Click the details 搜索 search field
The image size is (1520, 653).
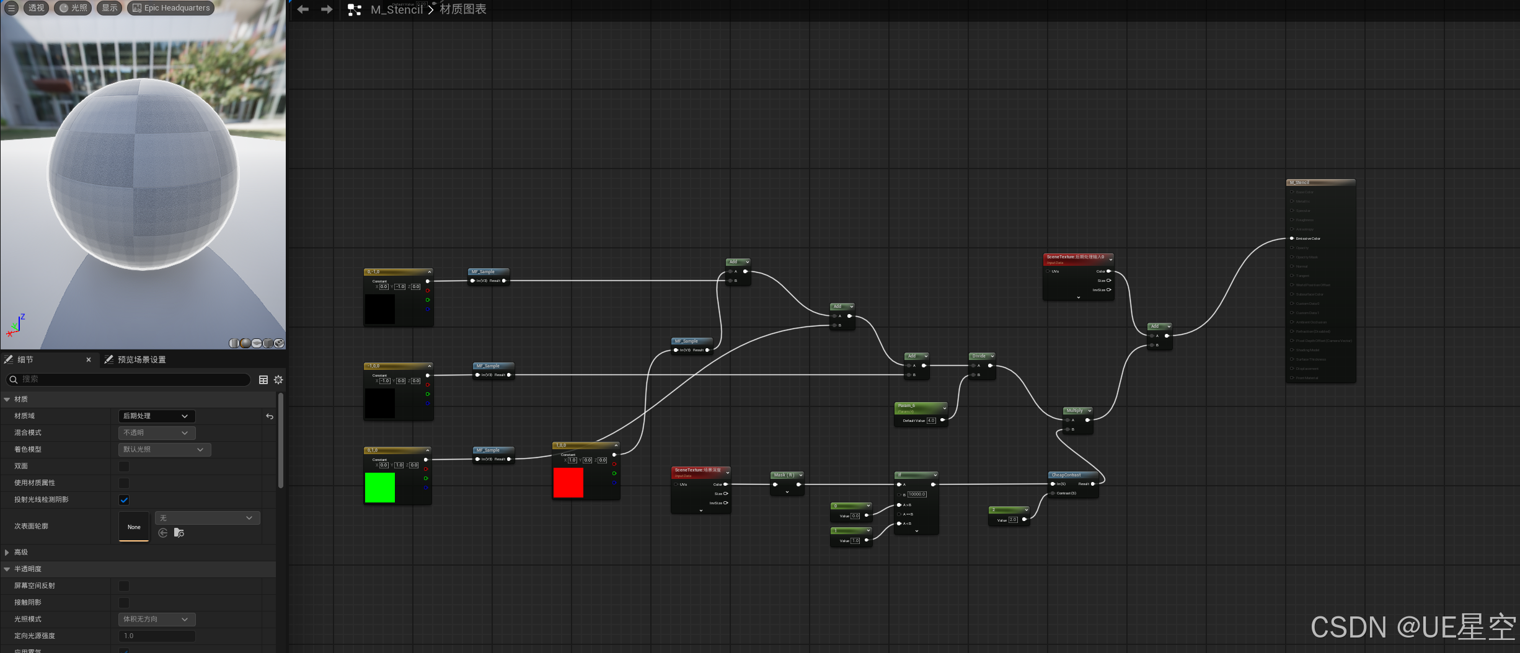pyautogui.click(x=128, y=380)
